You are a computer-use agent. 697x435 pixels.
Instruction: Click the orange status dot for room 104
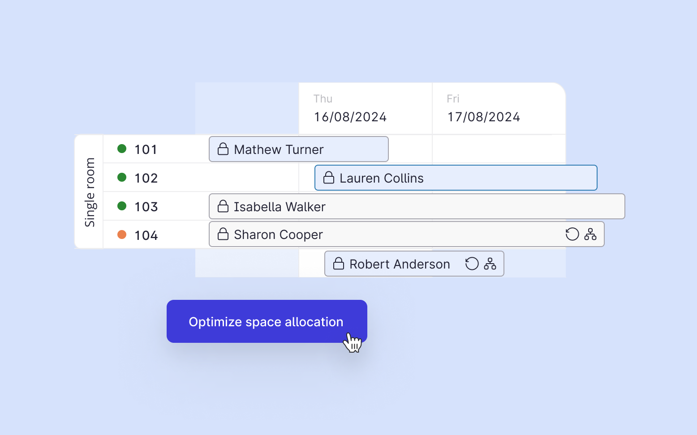(122, 235)
